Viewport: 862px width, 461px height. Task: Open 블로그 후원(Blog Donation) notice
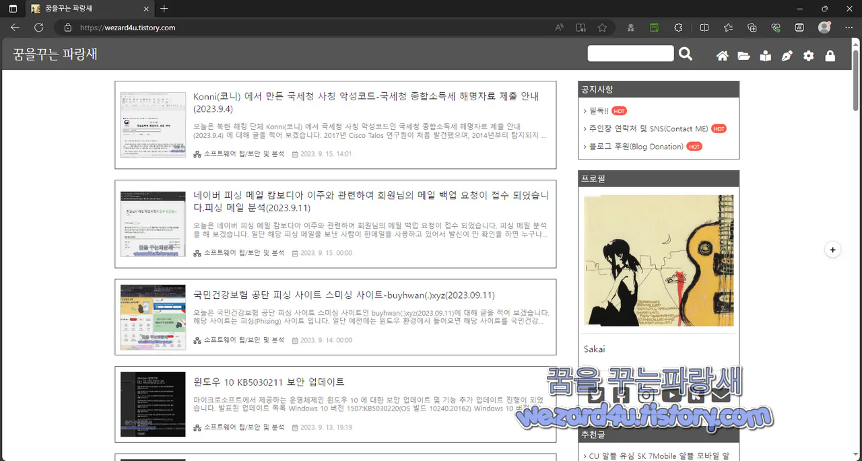[x=636, y=146]
